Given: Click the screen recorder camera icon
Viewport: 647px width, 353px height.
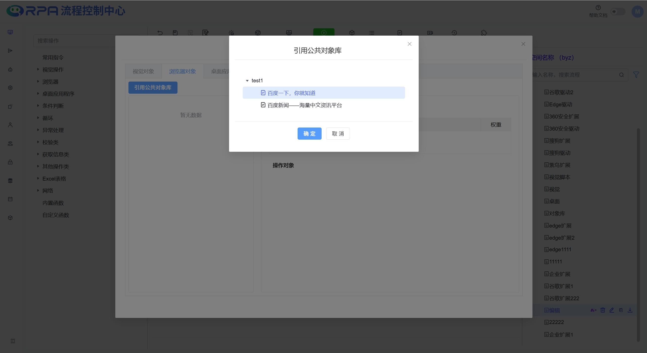Looking at the screenshot, I should [430, 33].
